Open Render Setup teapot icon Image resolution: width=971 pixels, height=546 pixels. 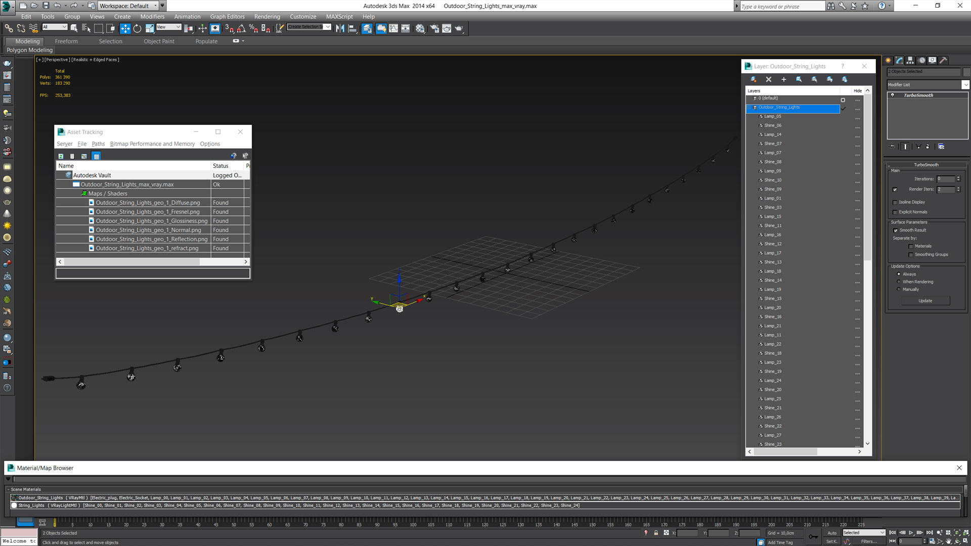pos(434,28)
